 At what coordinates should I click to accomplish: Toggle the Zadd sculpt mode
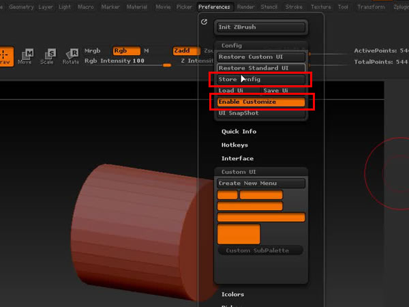point(187,50)
